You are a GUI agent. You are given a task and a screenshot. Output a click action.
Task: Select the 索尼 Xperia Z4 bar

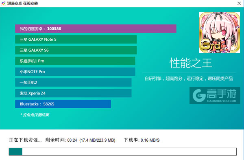pos(73,93)
